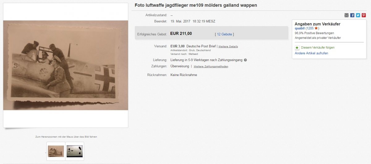
Task: Click the EUR 211,00 winning bid amount
Action: tap(181, 34)
